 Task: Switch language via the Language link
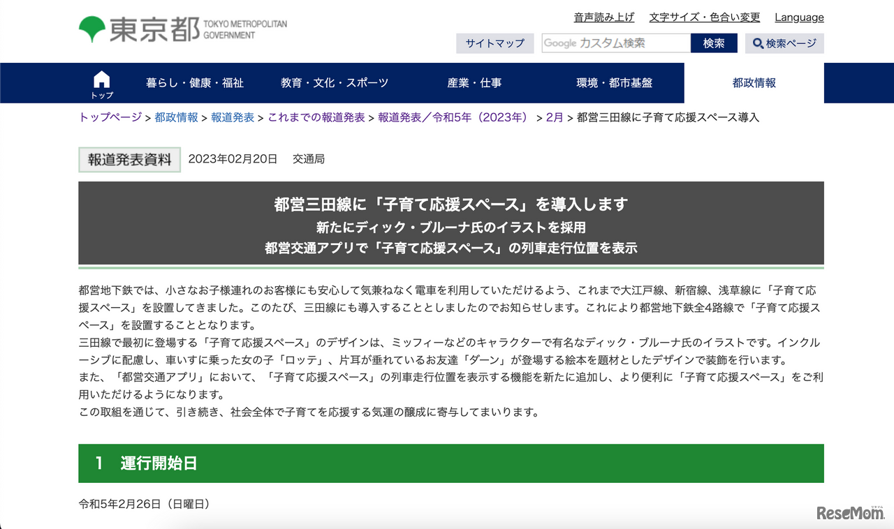click(x=799, y=17)
